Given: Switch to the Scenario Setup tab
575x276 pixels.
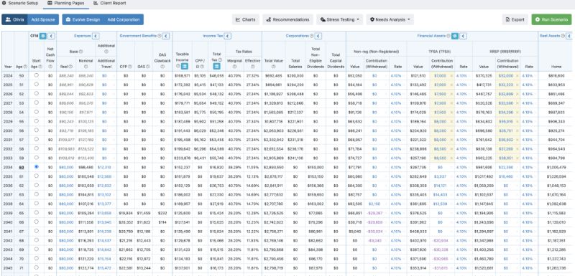Looking at the screenshot, I should point(20,3).
